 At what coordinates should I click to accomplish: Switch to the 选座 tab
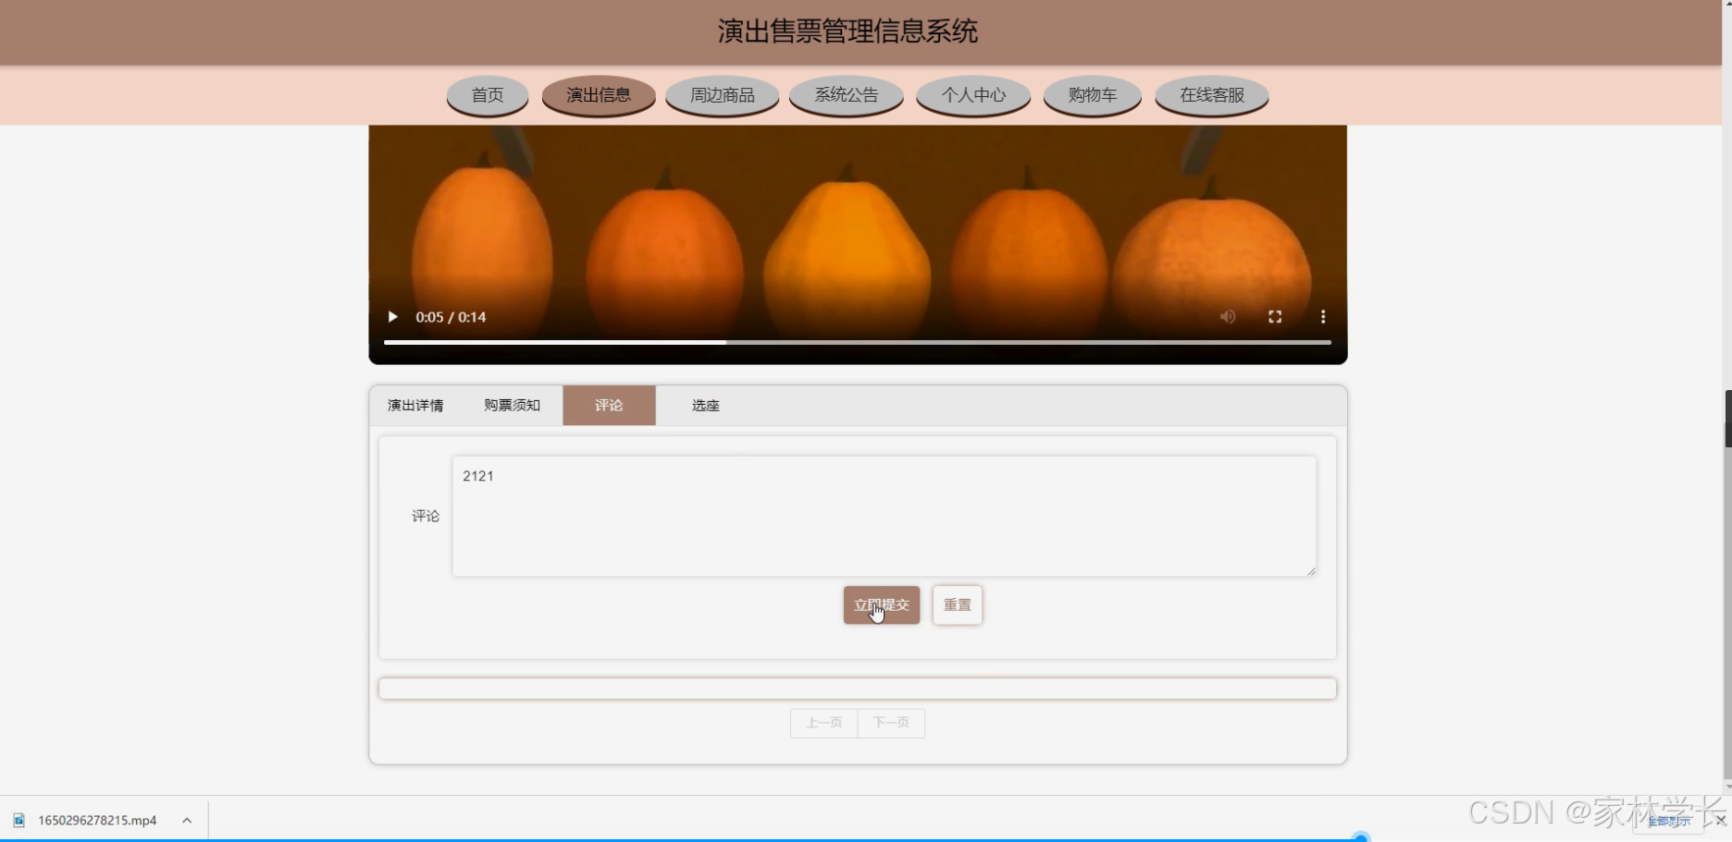pos(706,406)
